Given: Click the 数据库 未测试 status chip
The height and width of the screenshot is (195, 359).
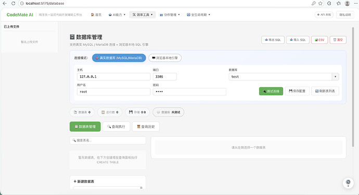Looking at the screenshot, I should (x=168, y=112).
